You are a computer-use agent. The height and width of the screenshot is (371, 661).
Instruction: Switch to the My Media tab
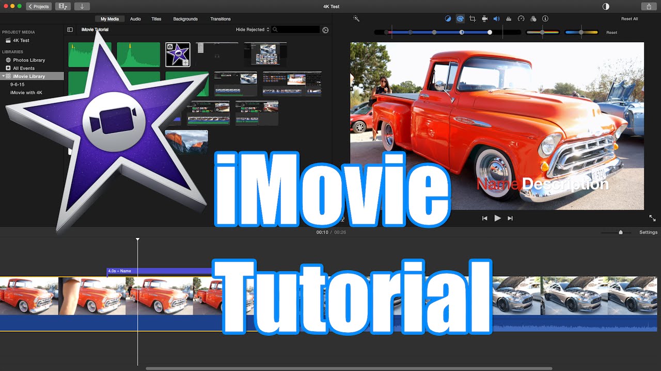click(x=109, y=19)
